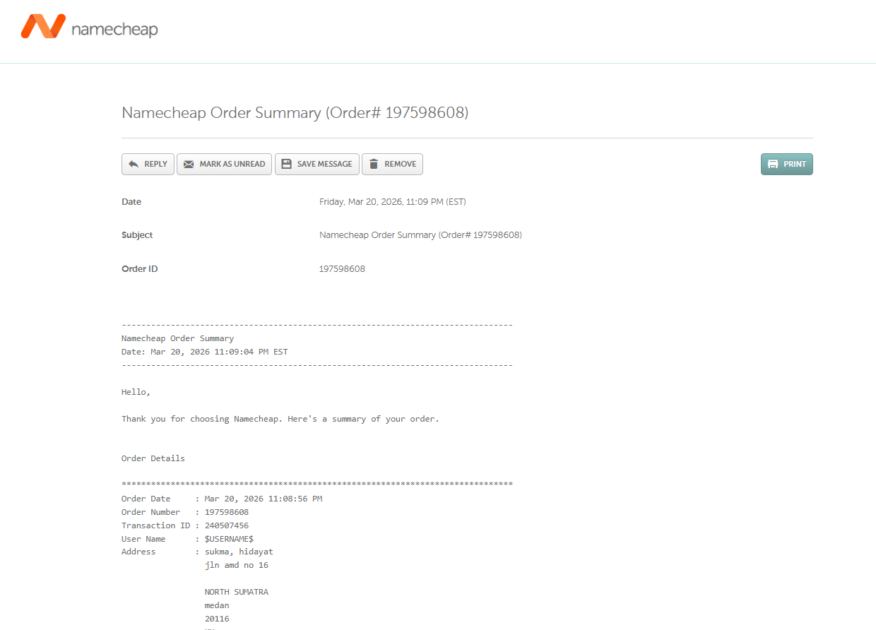Click the Friday, Mar 20, 2026 date value
This screenshot has height=630, width=876.
392,202
